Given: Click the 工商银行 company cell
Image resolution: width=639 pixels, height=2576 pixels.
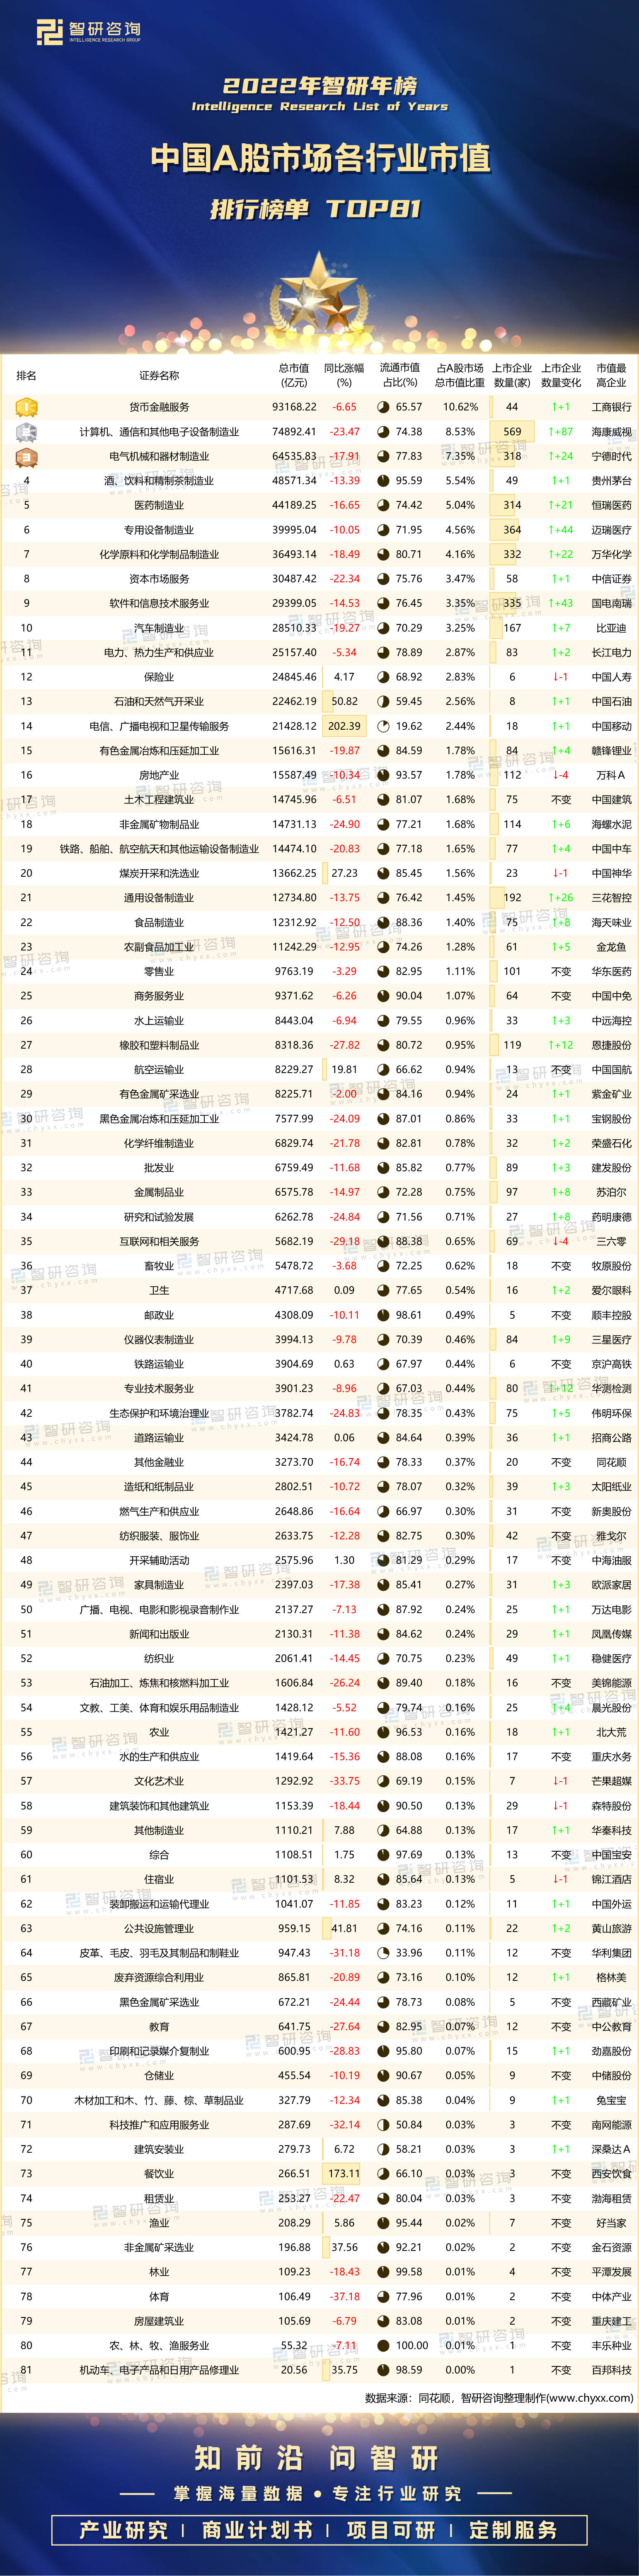Looking at the screenshot, I should point(611,407).
